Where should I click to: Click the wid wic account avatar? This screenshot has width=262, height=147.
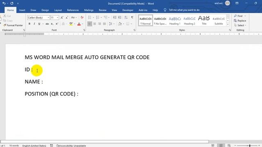click(228, 3)
